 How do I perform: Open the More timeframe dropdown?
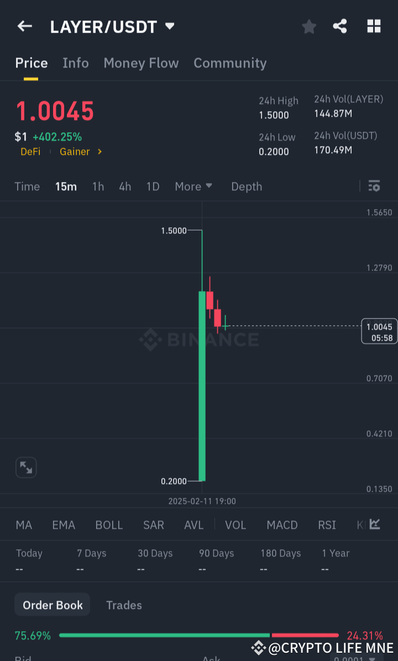(193, 186)
